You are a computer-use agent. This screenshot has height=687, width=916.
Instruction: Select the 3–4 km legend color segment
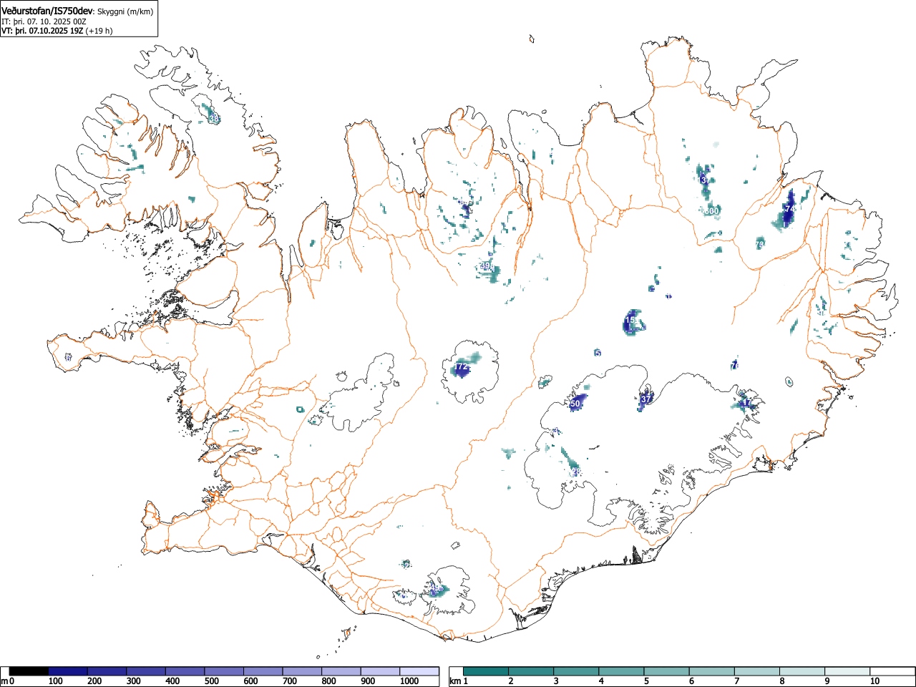[x=576, y=671]
